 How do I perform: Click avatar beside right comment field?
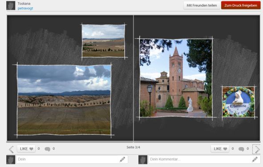[143, 159]
